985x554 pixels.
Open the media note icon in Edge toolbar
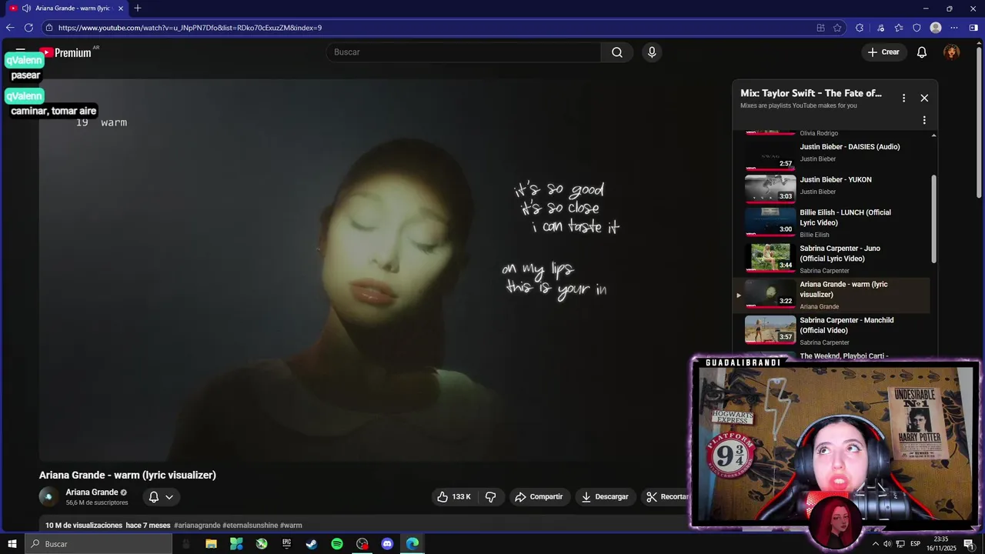[881, 28]
